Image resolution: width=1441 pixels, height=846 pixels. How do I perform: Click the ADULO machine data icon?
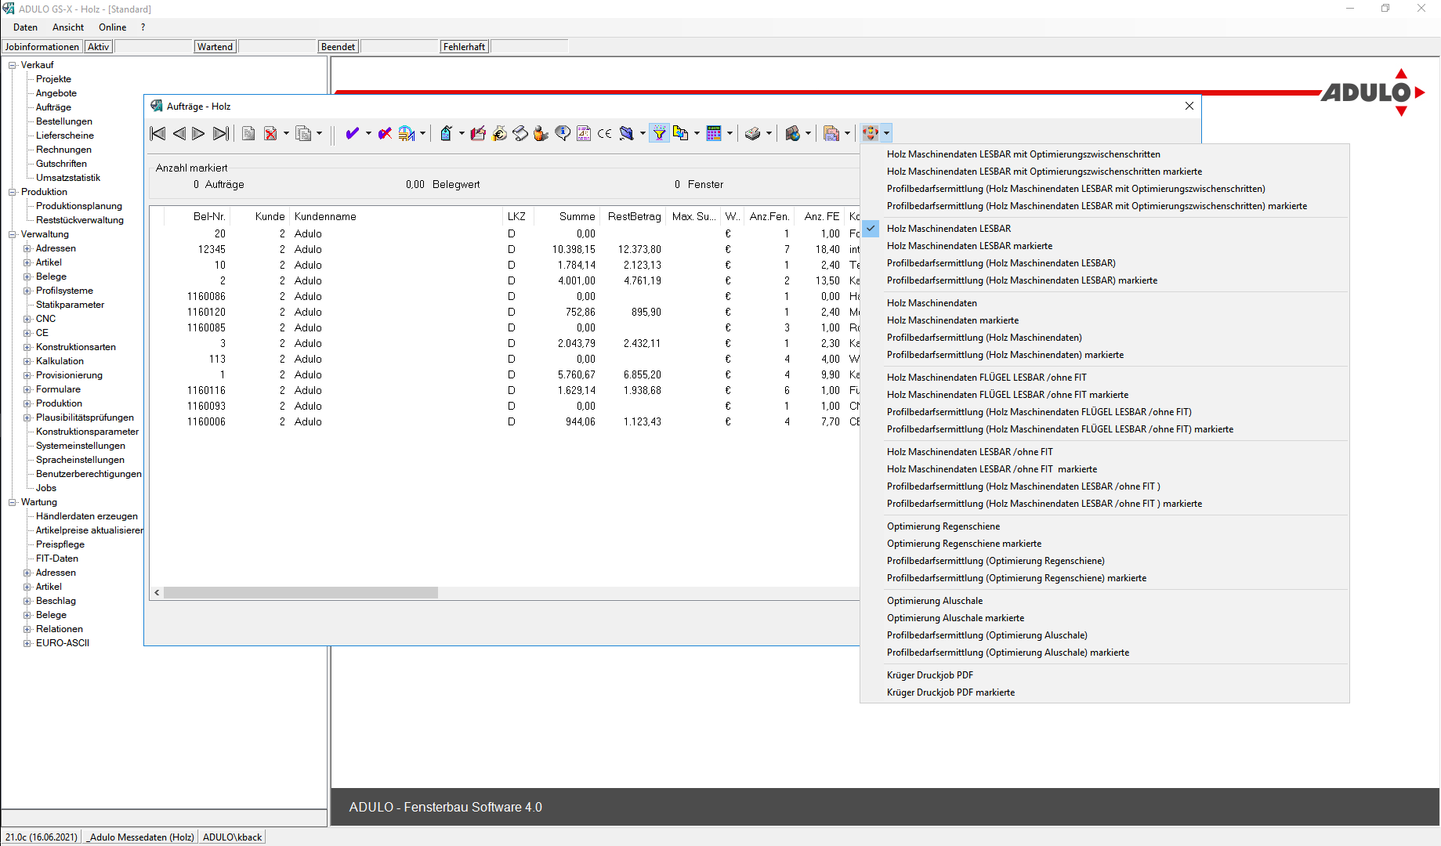point(871,134)
